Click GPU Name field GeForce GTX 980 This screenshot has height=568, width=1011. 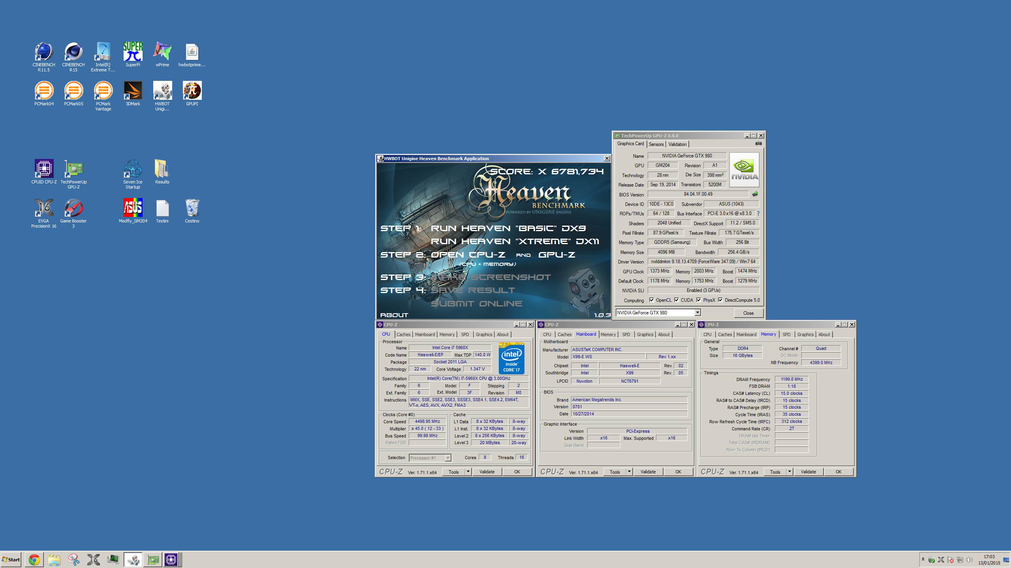pyautogui.click(x=687, y=156)
